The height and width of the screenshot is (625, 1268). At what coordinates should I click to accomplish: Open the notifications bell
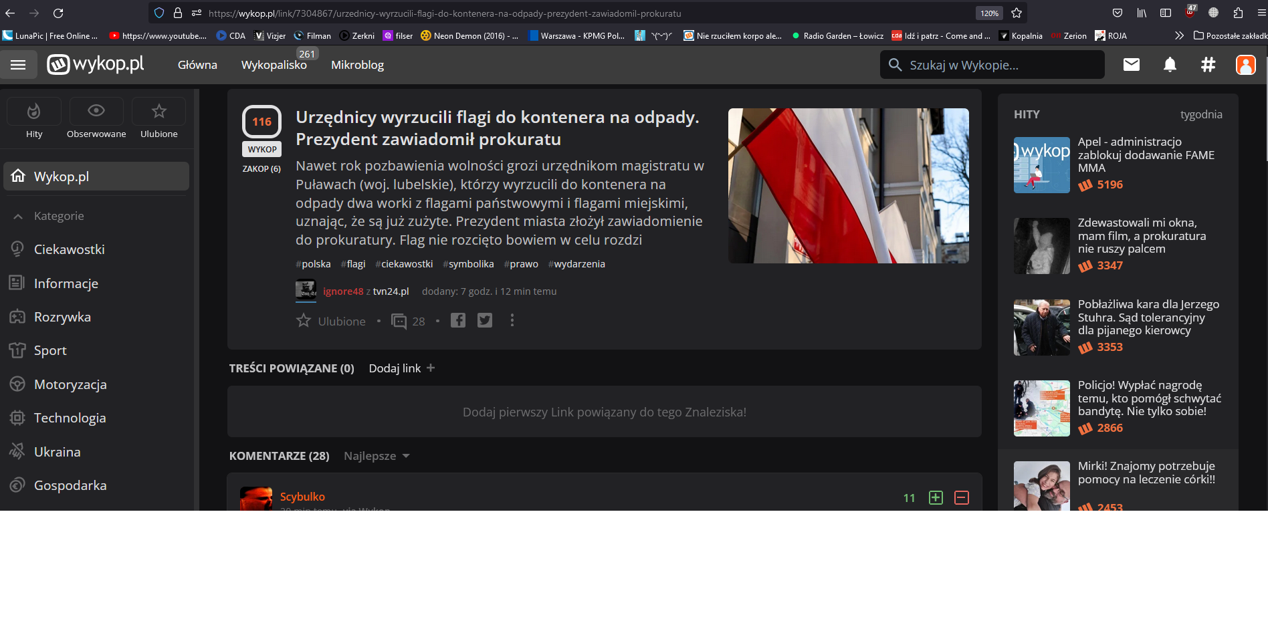click(x=1170, y=65)
